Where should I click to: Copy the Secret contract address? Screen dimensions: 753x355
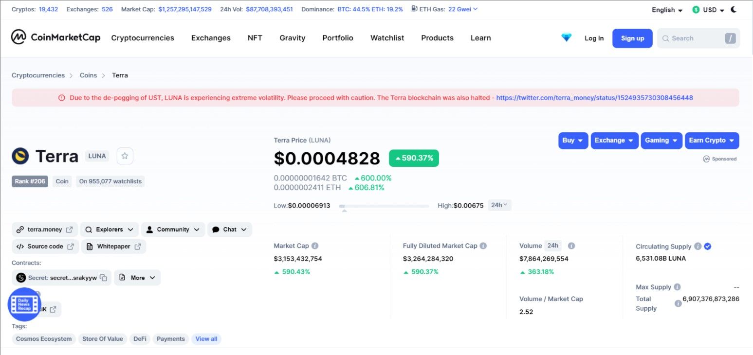click(x=103, y=278)
